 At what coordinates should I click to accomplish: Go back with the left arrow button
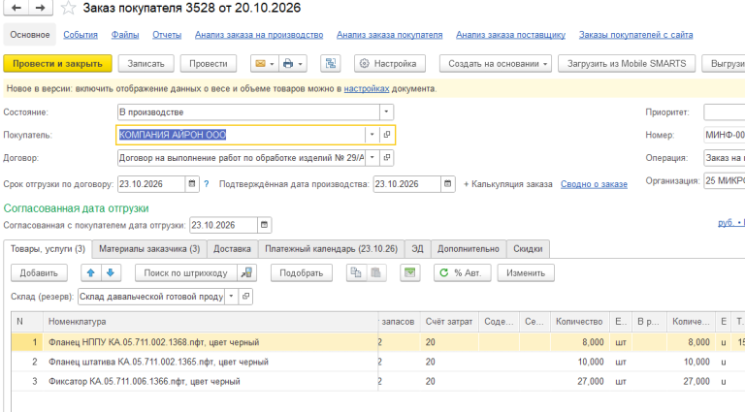click(16, 8)
